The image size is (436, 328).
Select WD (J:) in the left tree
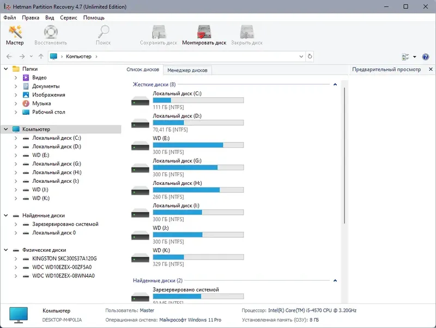(40, 190)
